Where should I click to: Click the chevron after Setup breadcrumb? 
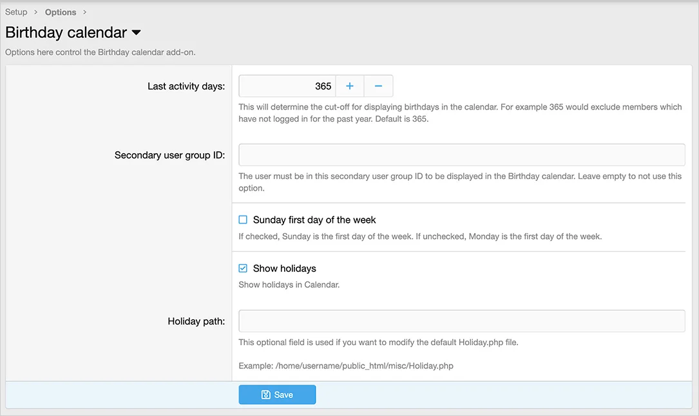coord(36,12)
